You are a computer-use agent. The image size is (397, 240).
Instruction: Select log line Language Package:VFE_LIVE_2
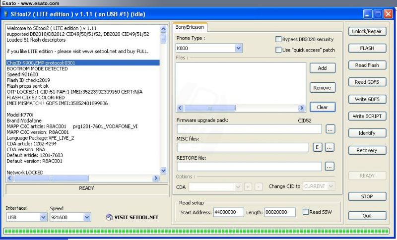[x=40, y=138]
